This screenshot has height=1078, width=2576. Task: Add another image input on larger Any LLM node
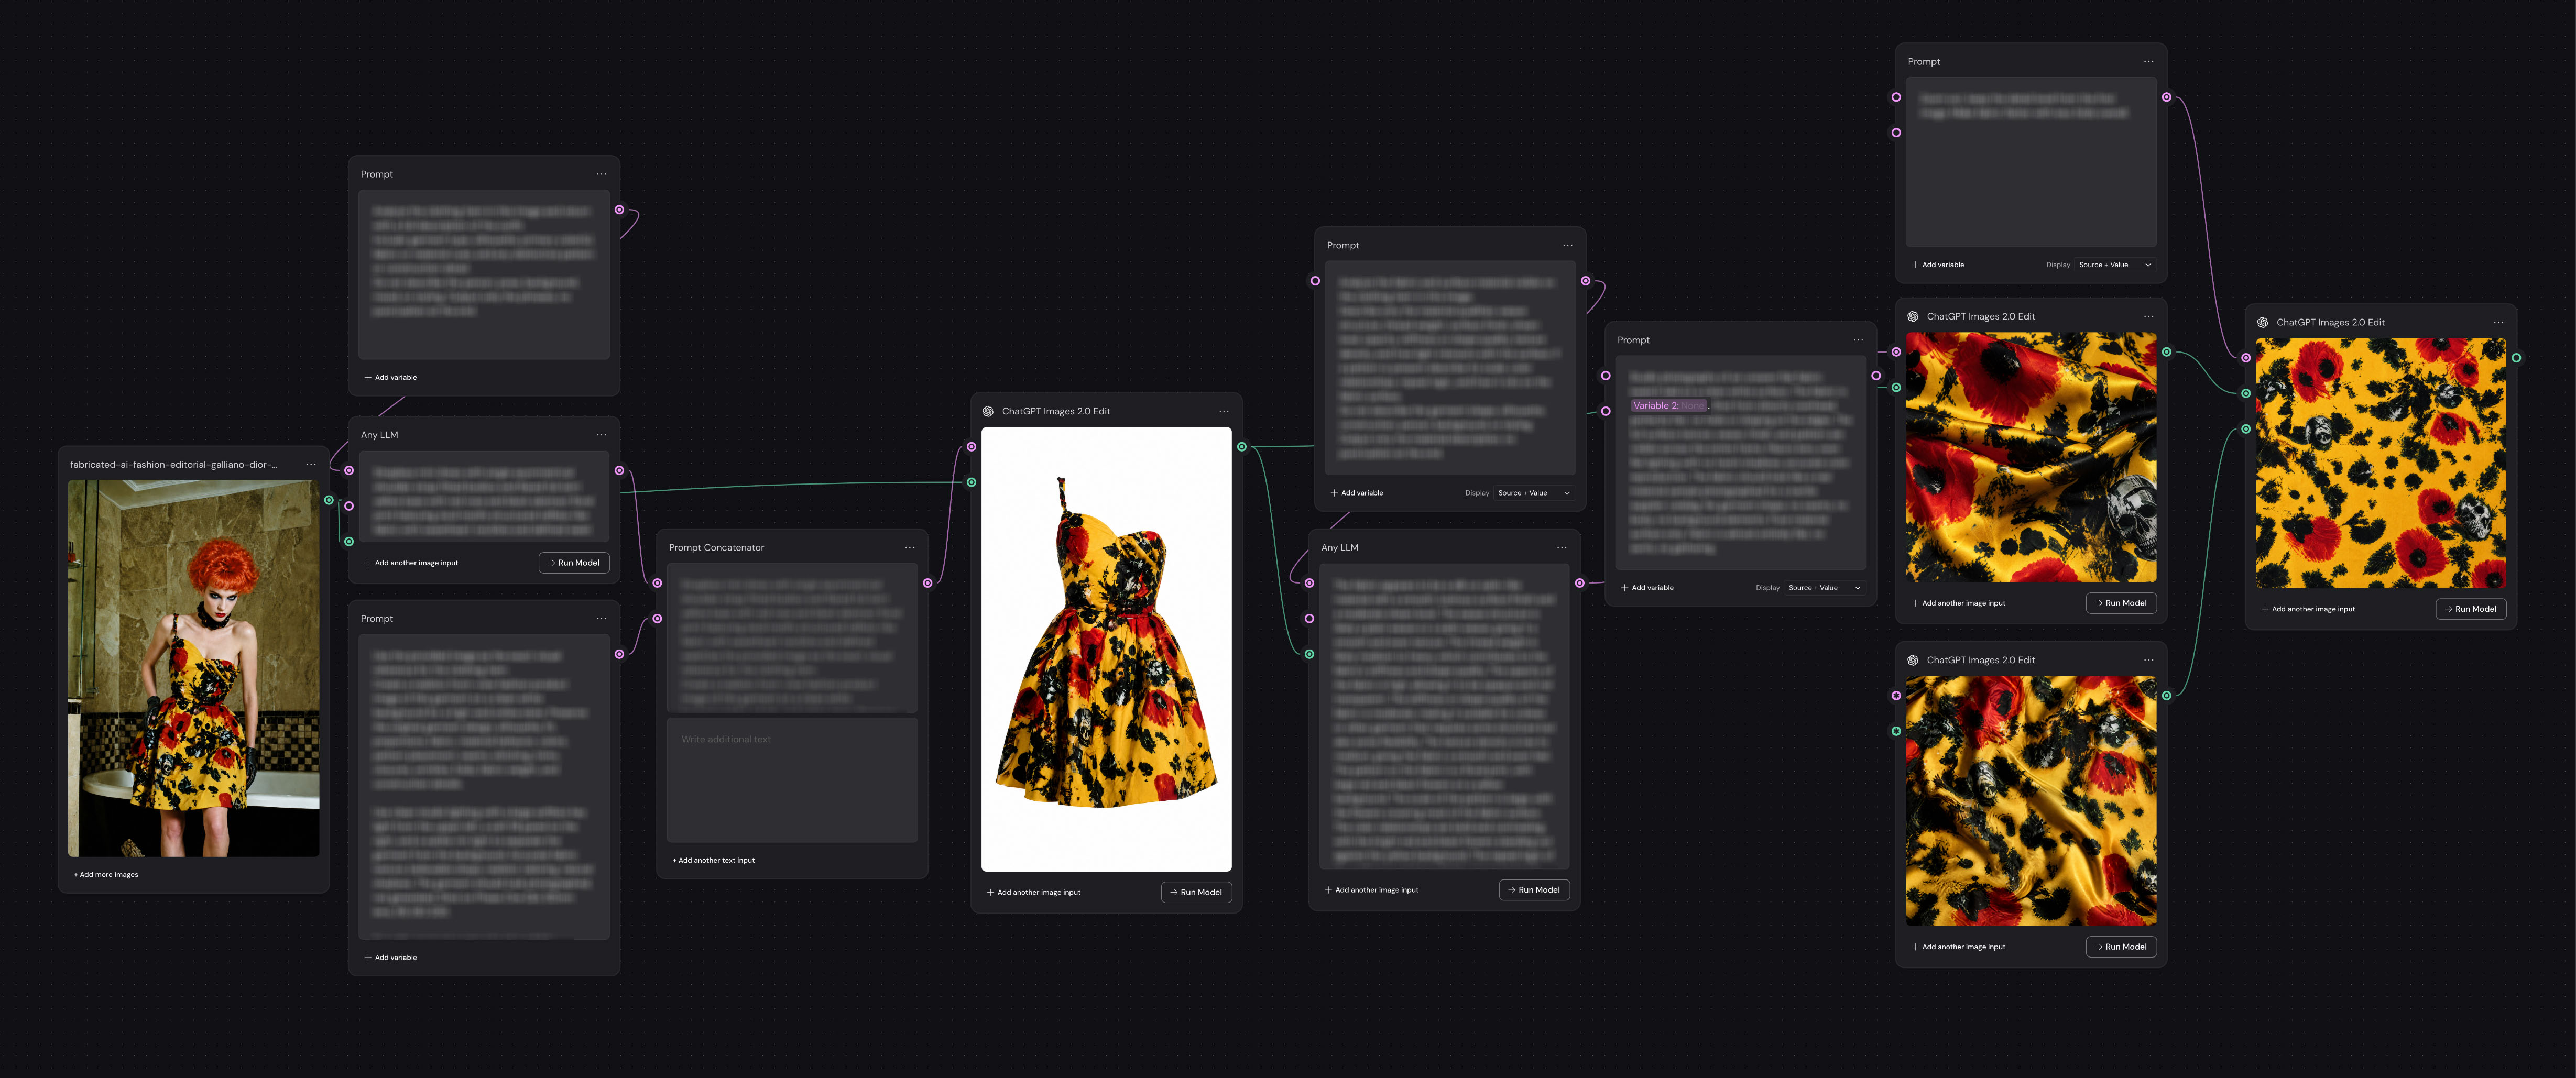(x=1372, y=890)
